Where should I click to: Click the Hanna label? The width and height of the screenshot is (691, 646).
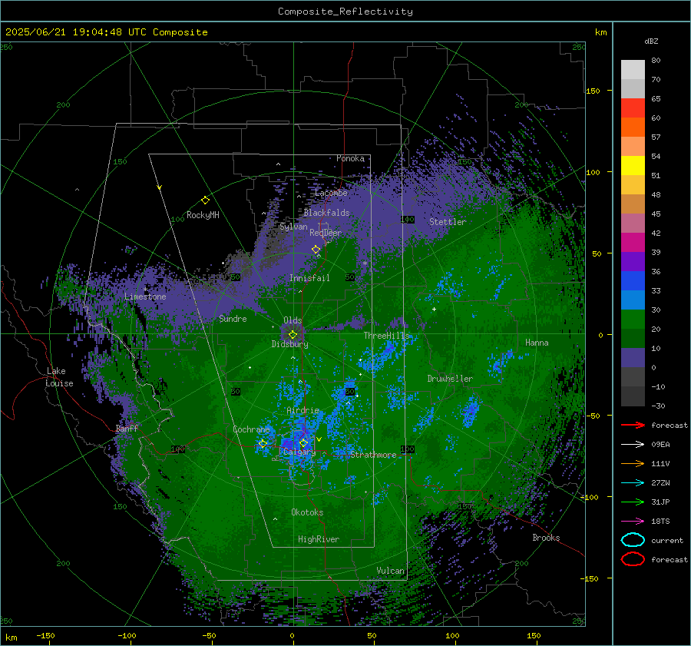coord(537,343)
